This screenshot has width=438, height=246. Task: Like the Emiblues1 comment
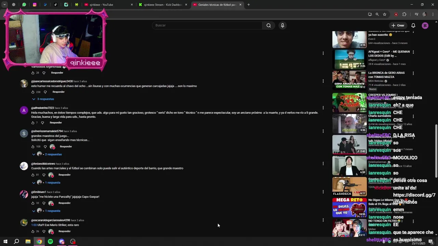pos(33,203)
